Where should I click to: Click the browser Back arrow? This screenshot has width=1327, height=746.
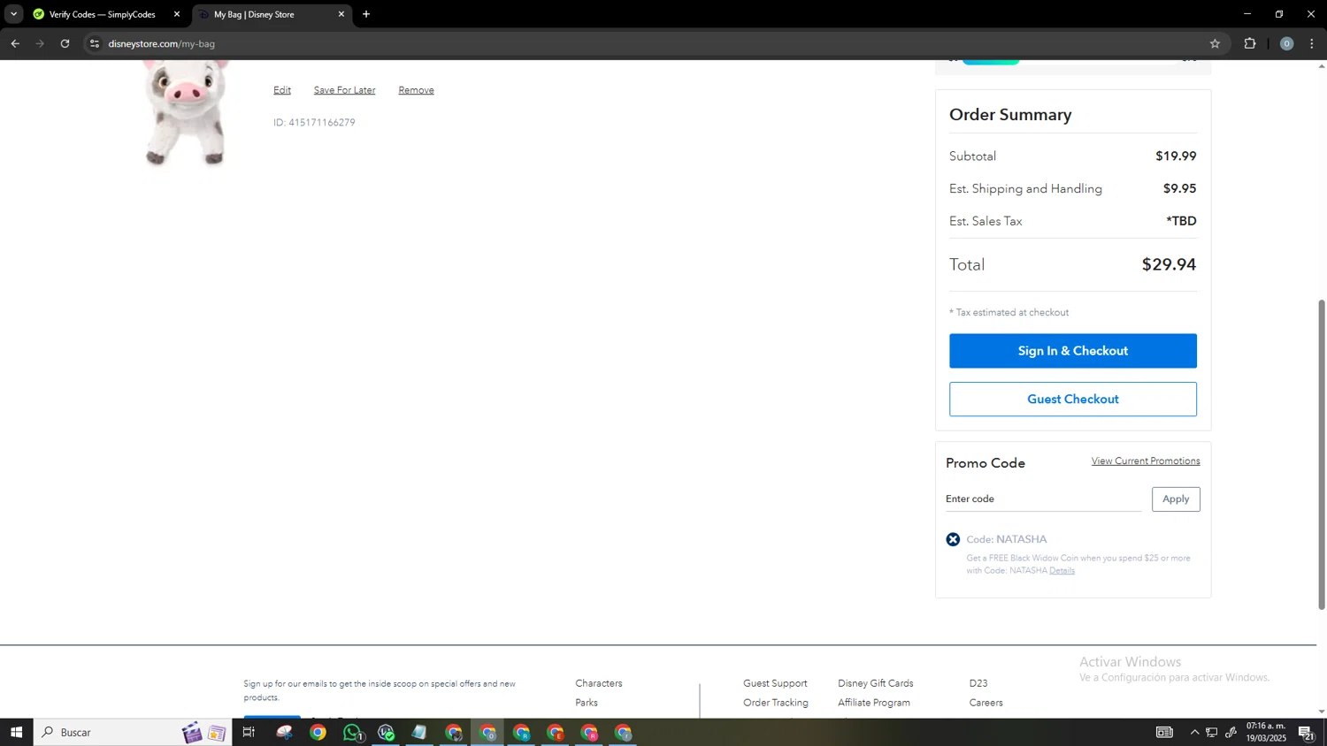[15, 43]
